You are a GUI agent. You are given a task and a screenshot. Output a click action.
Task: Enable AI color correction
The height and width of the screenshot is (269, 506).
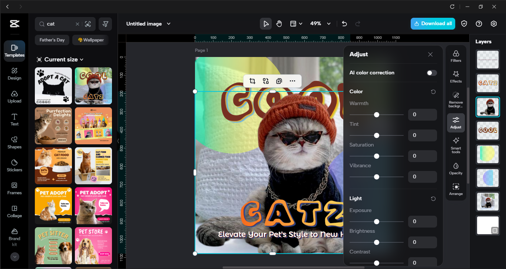(431, 73)
